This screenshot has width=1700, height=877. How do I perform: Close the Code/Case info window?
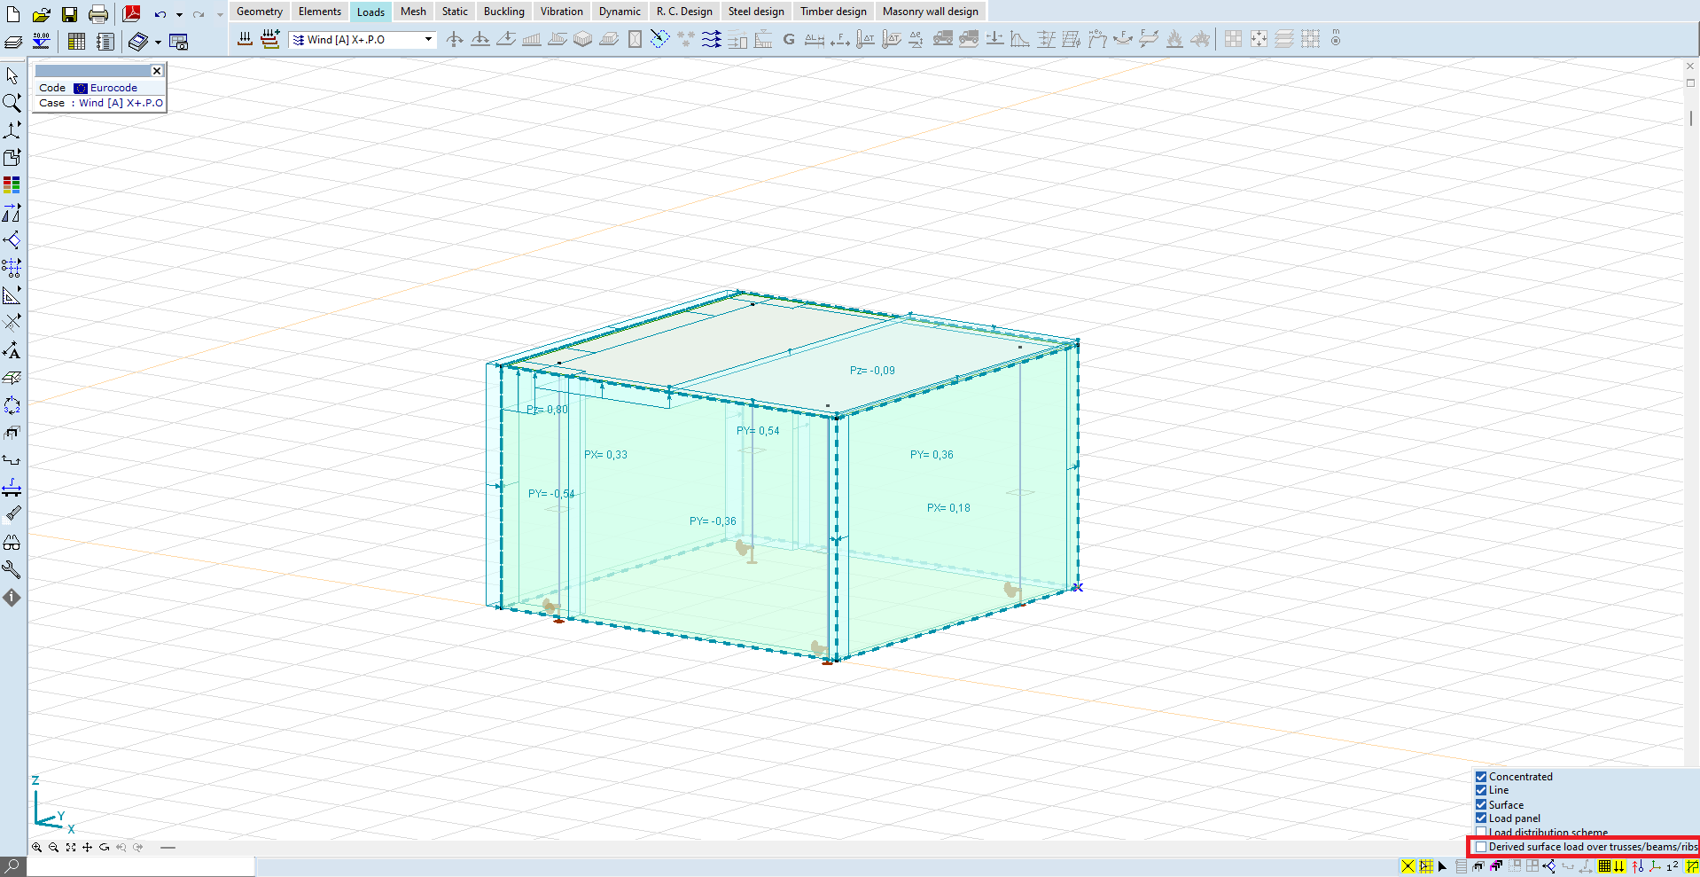tap(157, 71)
